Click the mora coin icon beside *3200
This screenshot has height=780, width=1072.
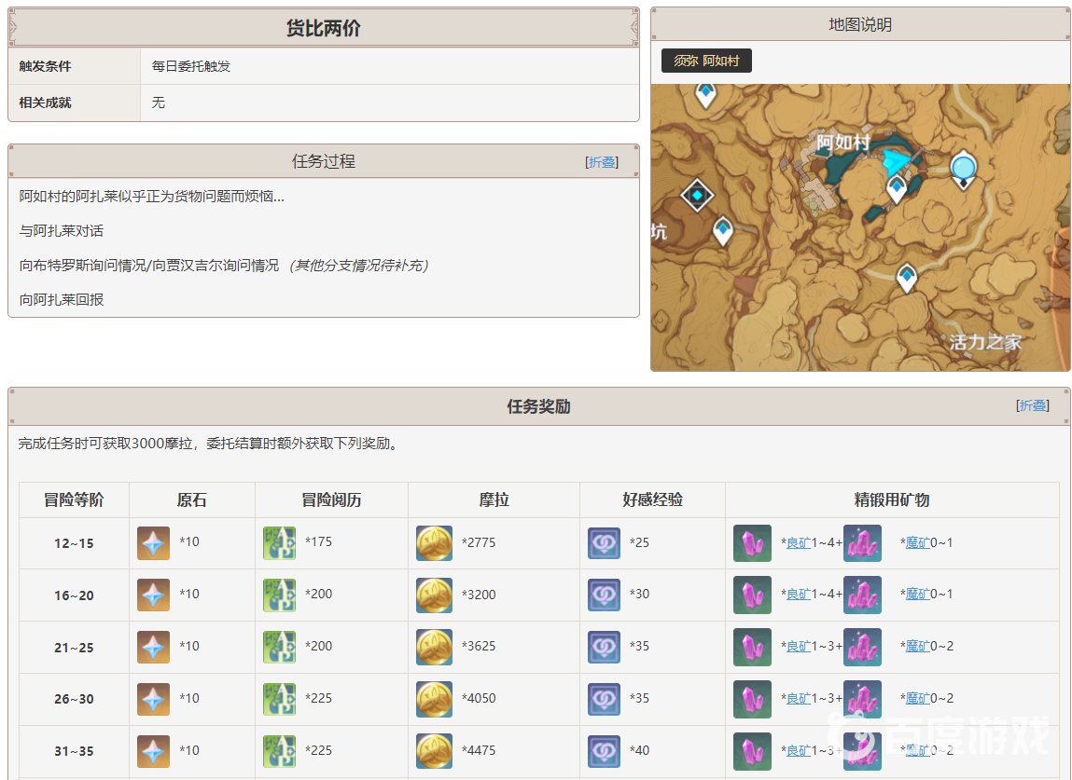tap(434, 595)
